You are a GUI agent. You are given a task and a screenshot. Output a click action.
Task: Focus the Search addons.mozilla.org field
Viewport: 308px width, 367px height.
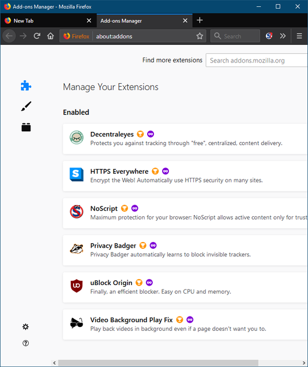tap(257, 60)
